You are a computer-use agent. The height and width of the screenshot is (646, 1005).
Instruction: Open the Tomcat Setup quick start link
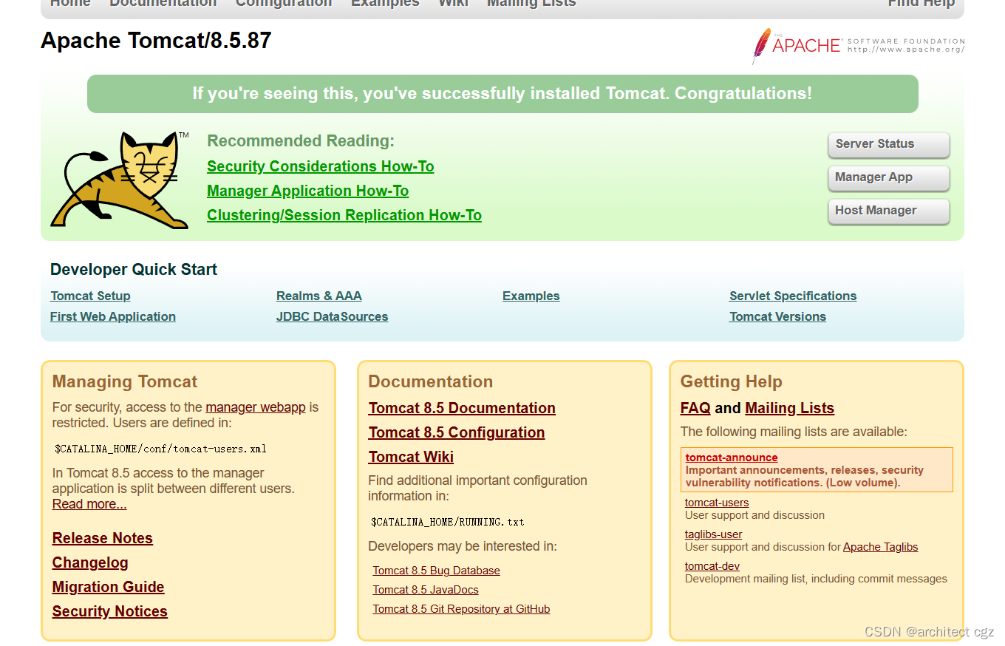[x=90, y=296]
